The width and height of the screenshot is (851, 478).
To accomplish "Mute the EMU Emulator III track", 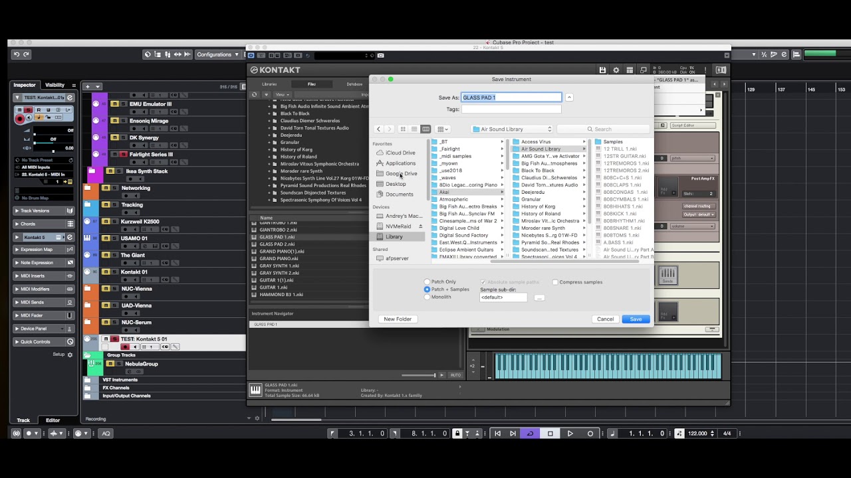I will 114,104.
